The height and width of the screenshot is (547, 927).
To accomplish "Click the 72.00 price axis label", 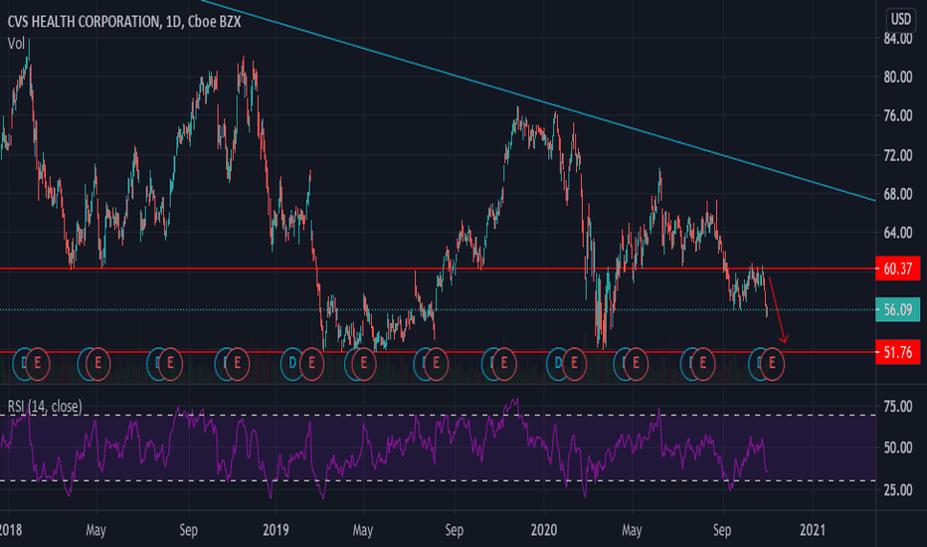I will (897, 155).
